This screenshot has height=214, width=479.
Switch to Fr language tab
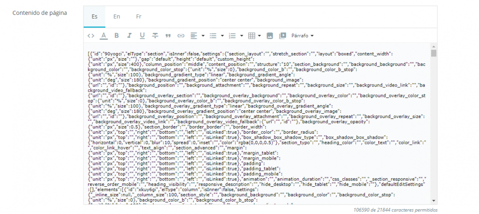pos(139,17)
